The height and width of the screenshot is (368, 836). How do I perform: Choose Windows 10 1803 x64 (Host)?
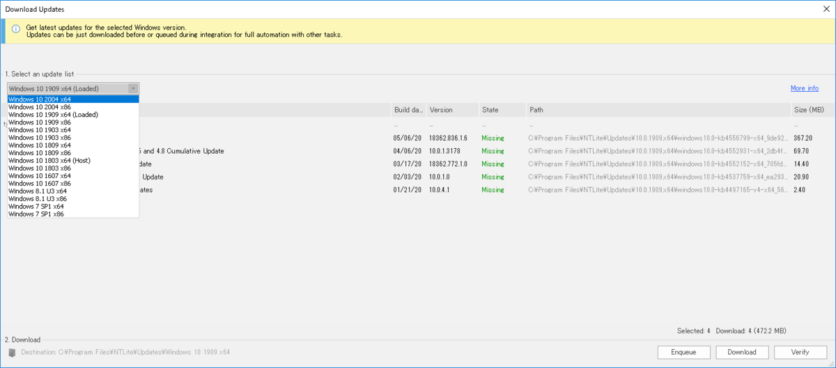73,161
